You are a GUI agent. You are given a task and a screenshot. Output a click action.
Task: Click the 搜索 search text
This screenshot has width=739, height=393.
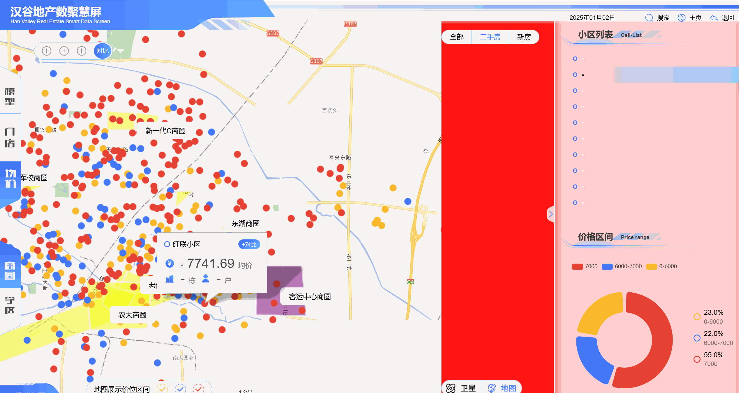(x=663, y=18)
